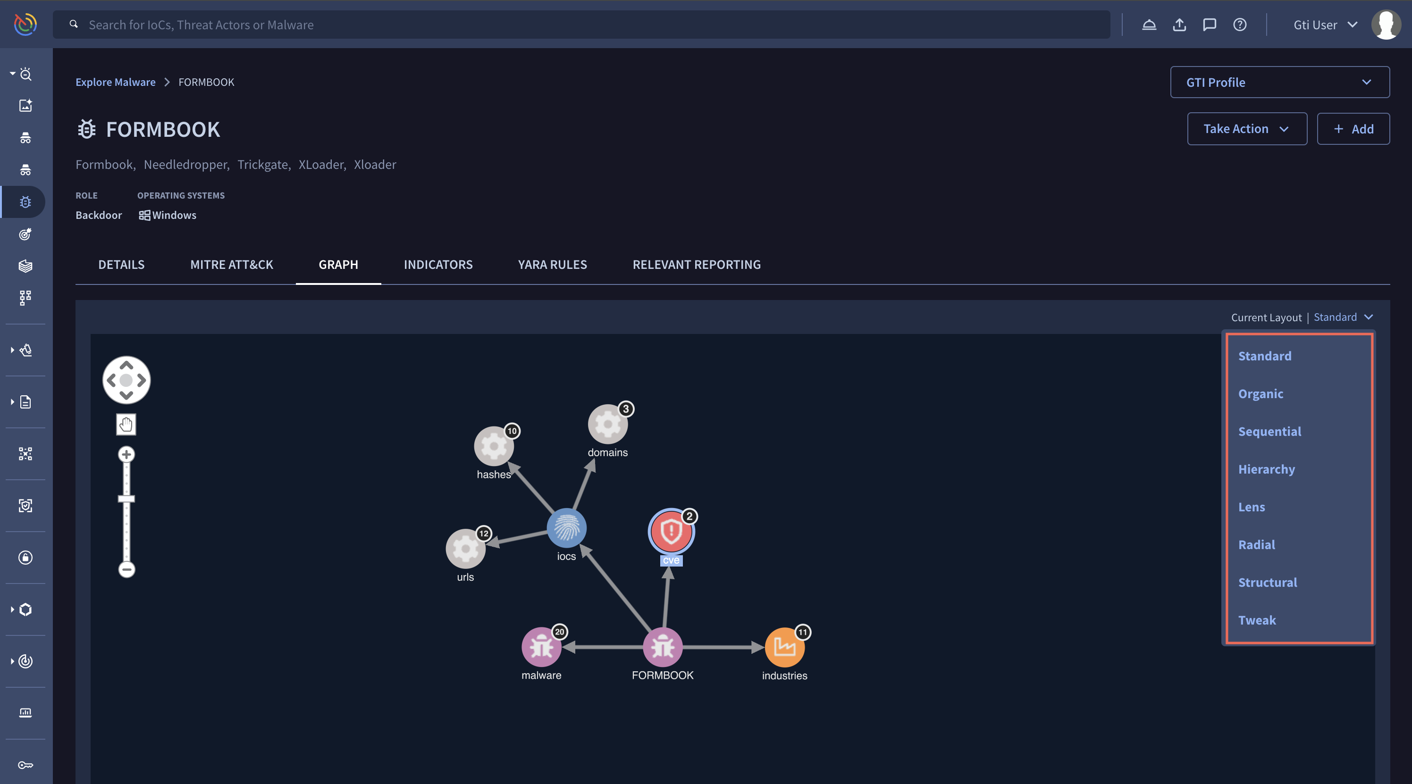Choose the Standard layout option
Viewport: 1412px width, 784px height.
(1265, 356)
